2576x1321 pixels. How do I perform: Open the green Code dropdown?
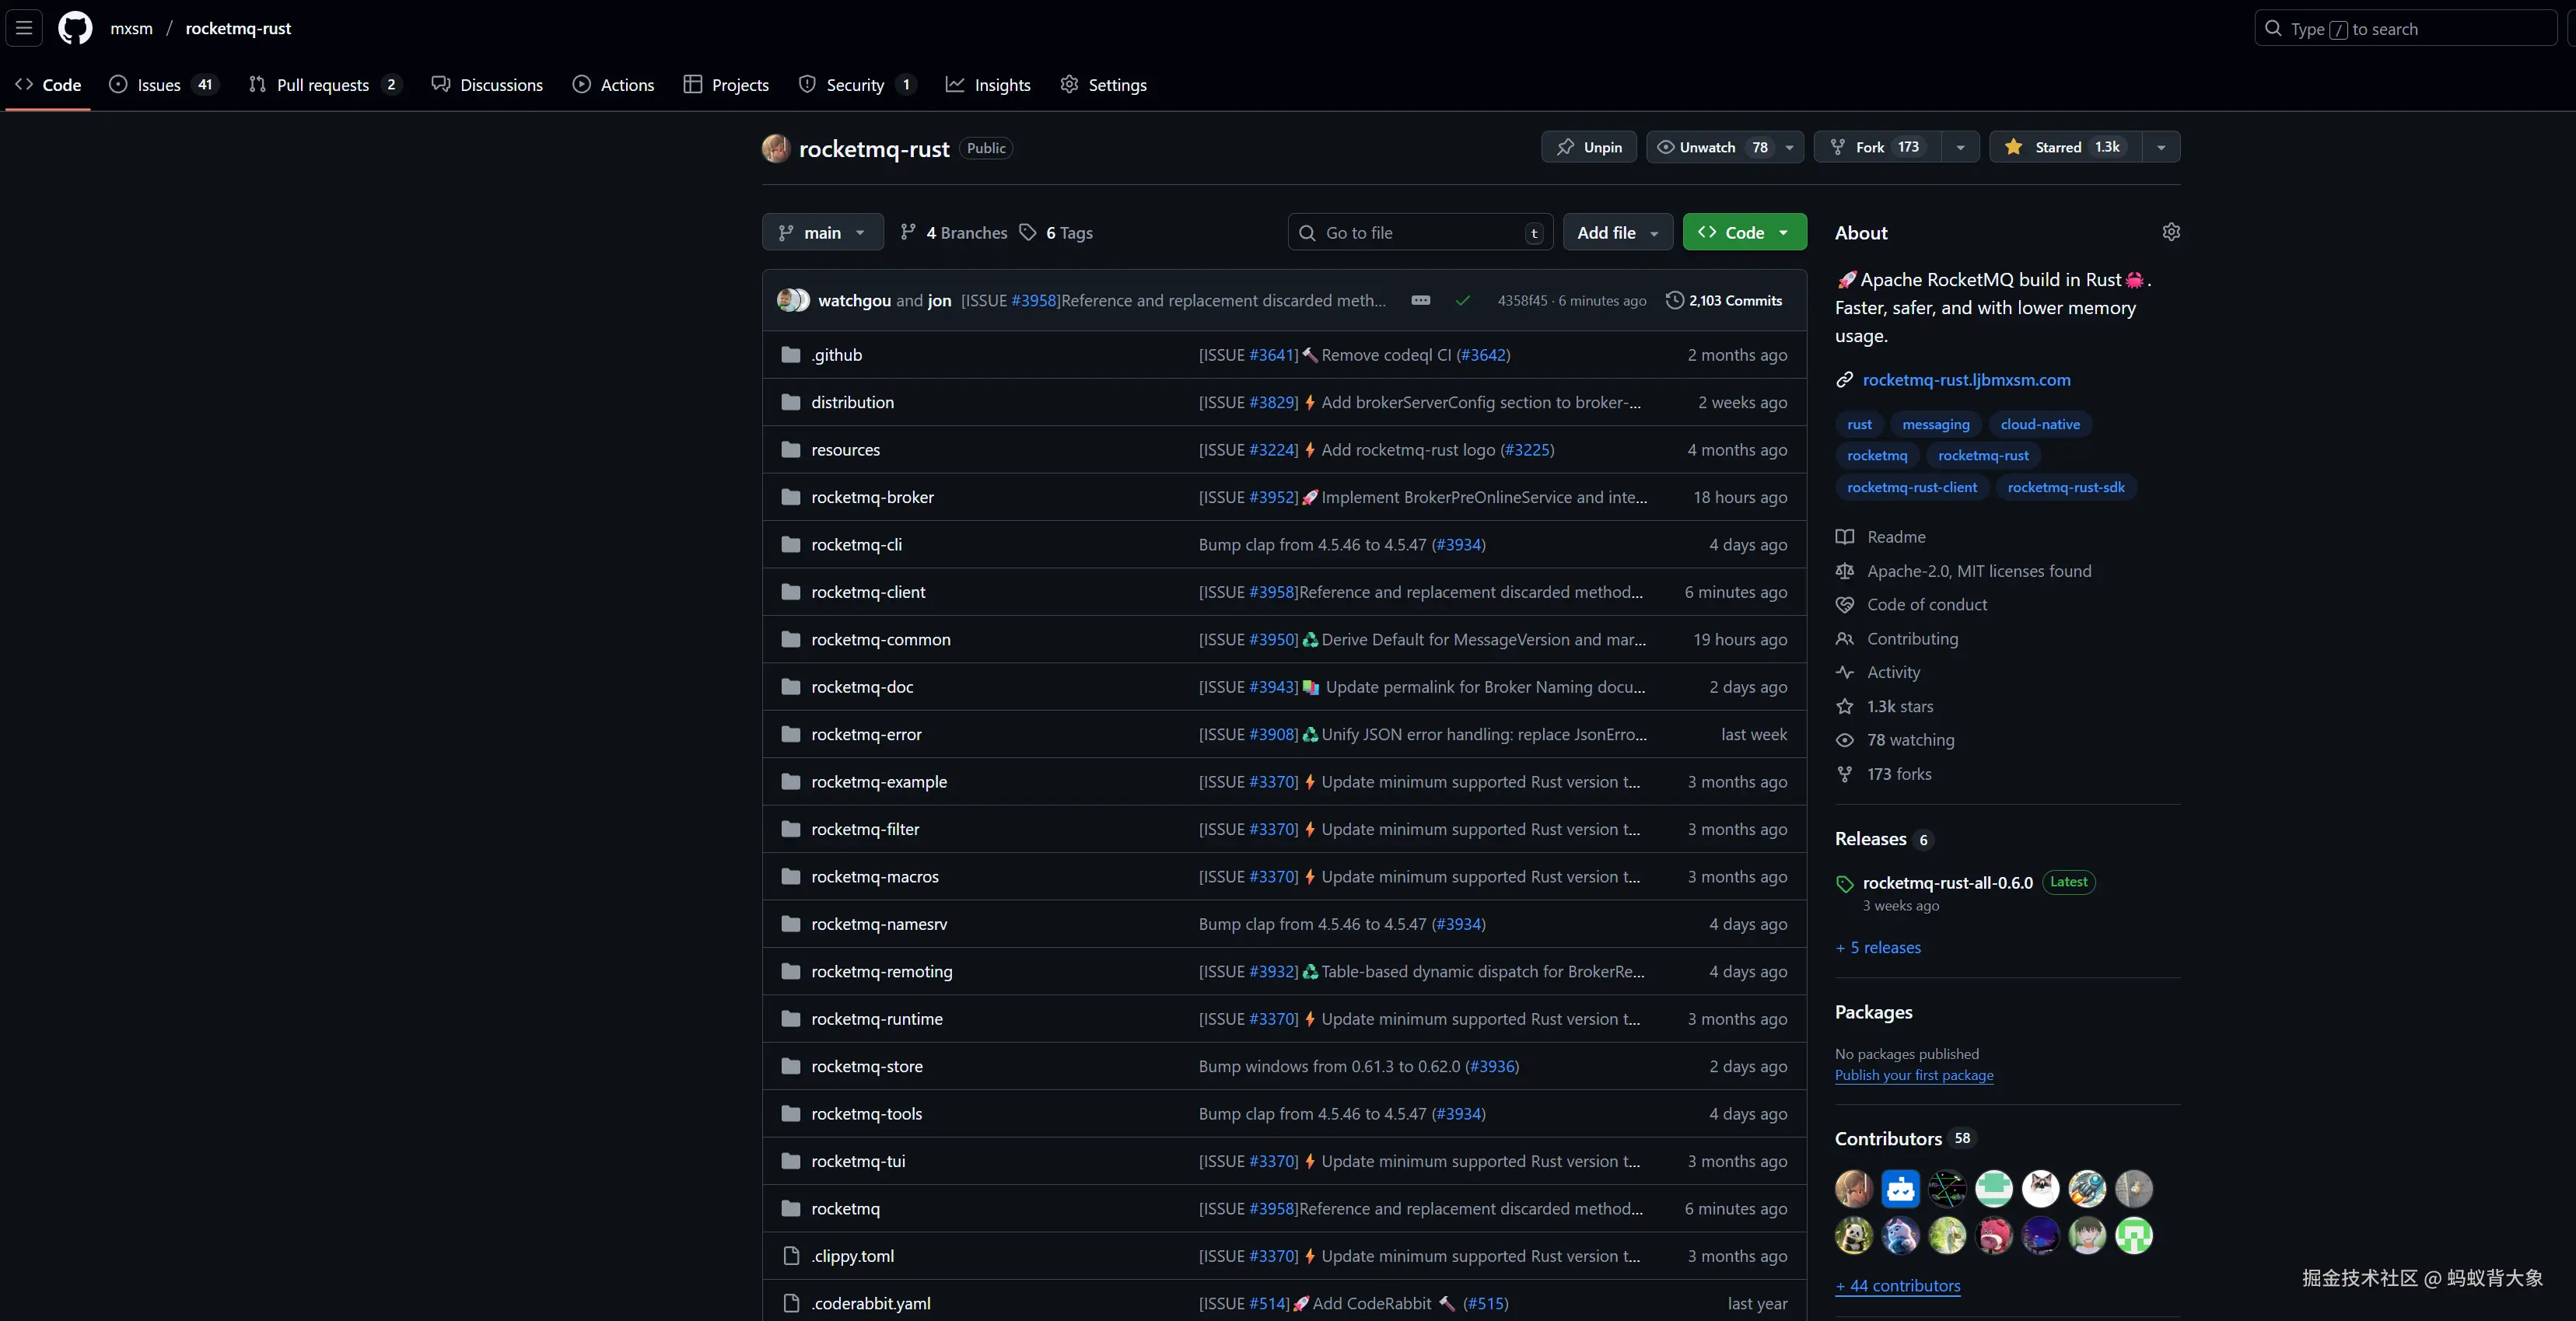[1744, 232]
